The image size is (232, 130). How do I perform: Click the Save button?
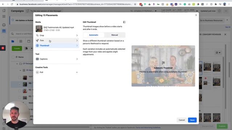point(192,120)
